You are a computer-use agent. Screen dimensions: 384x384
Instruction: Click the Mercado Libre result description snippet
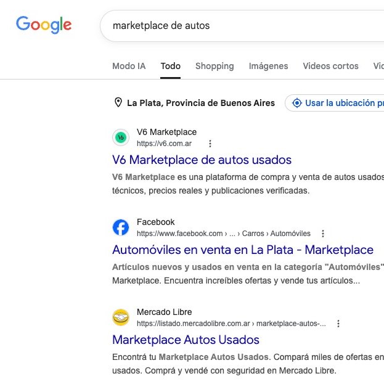point(248,364)
